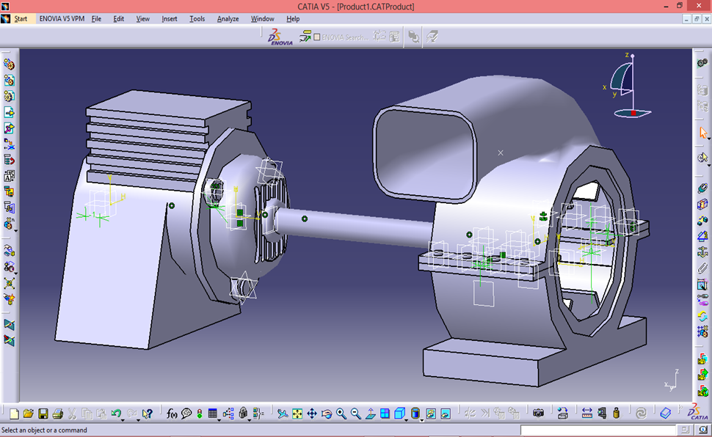712x437 pixels.
Task: Click the Rotate view tool
Action: tap(327, 414)
